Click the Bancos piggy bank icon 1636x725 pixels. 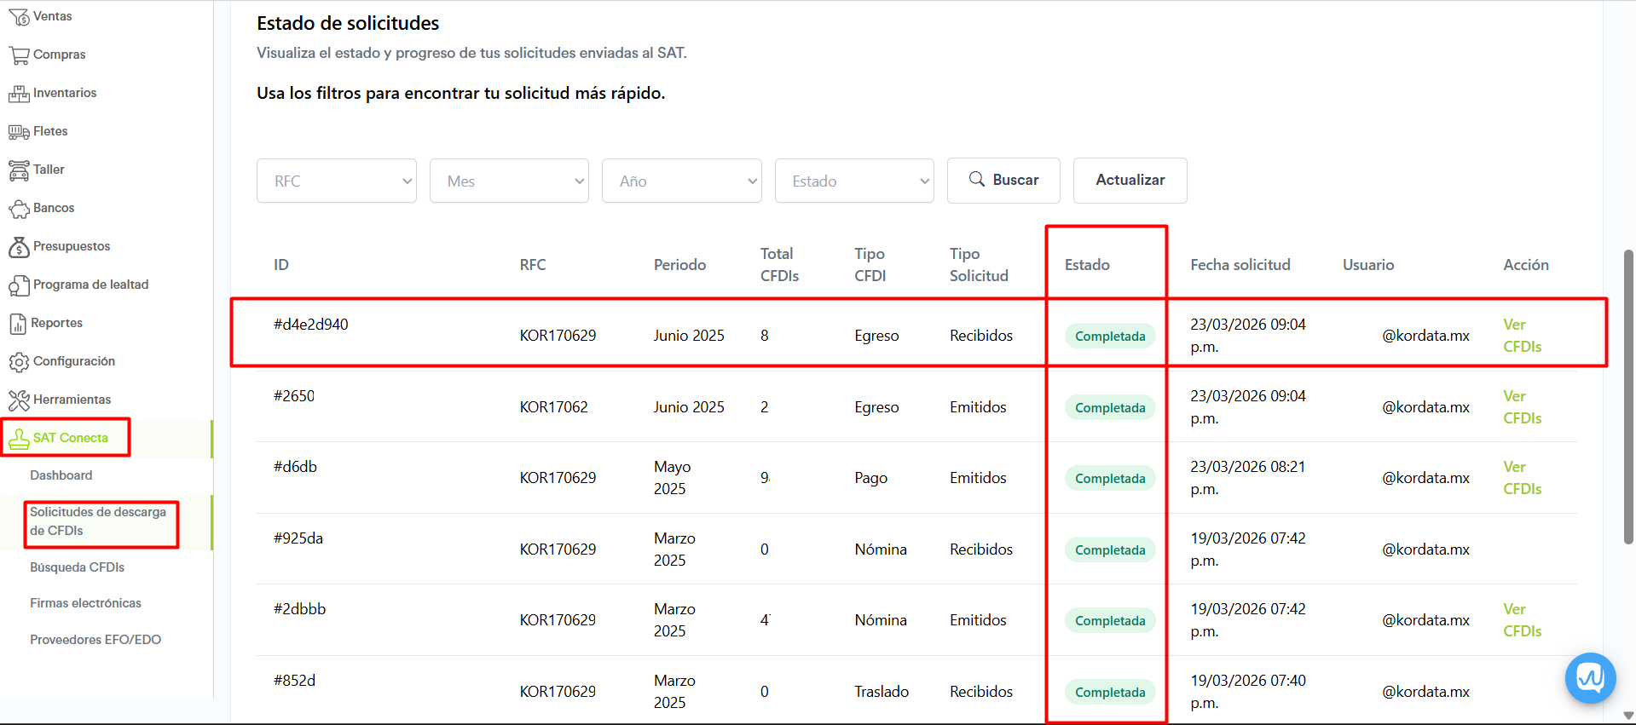point(19,209)
